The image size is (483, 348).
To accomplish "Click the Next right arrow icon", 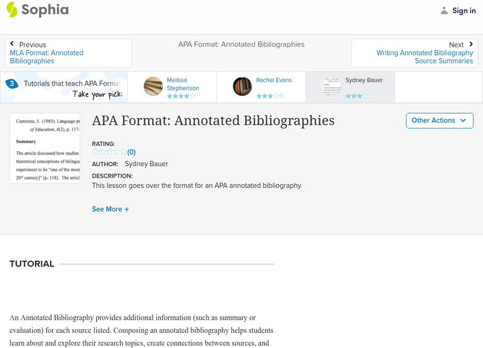I will [x=471, y=44].
